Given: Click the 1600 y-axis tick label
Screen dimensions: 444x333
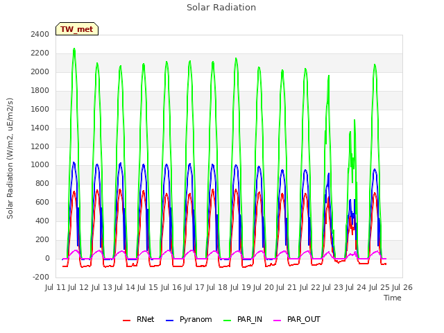Looking at the screenshot, I should [x=40, y=110].
